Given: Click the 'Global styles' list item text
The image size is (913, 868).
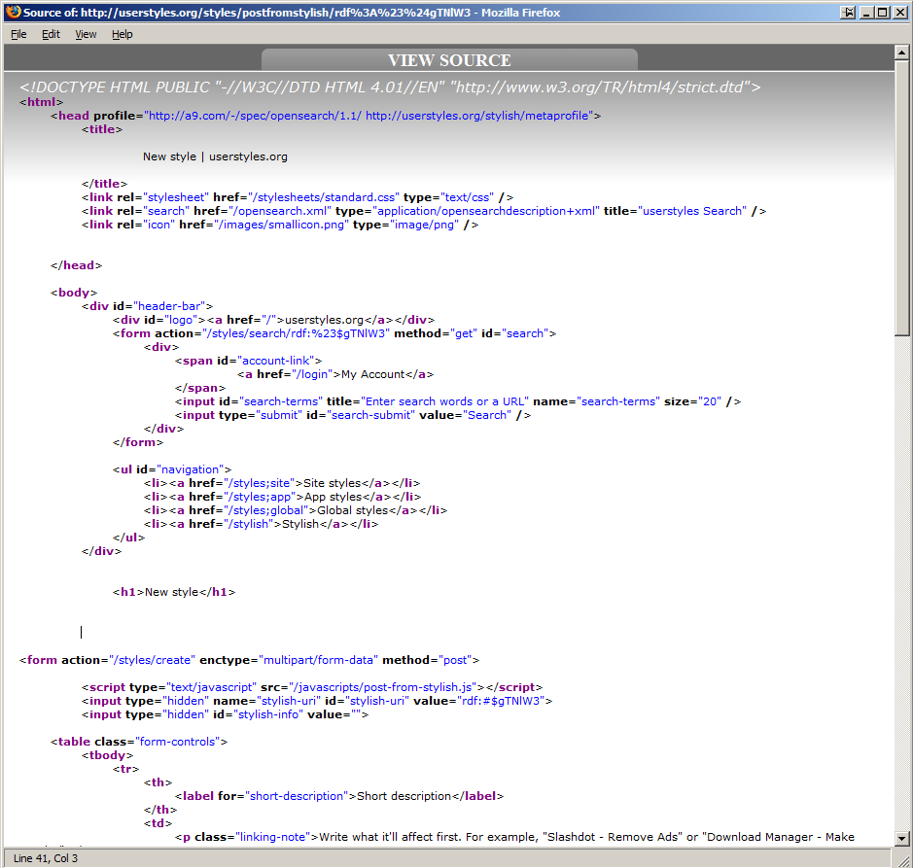Looking at the screenshot, I should coord(352,510).
